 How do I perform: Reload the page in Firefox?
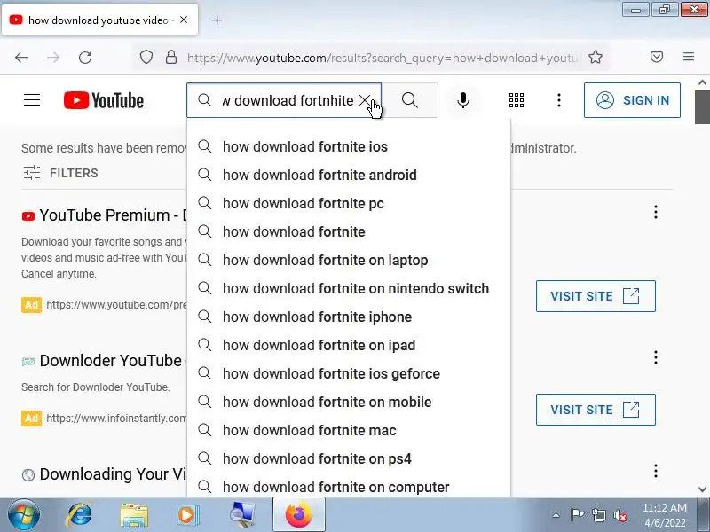point(85,58)
